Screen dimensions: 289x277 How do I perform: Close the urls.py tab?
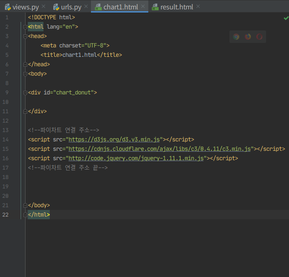[86, 6]
